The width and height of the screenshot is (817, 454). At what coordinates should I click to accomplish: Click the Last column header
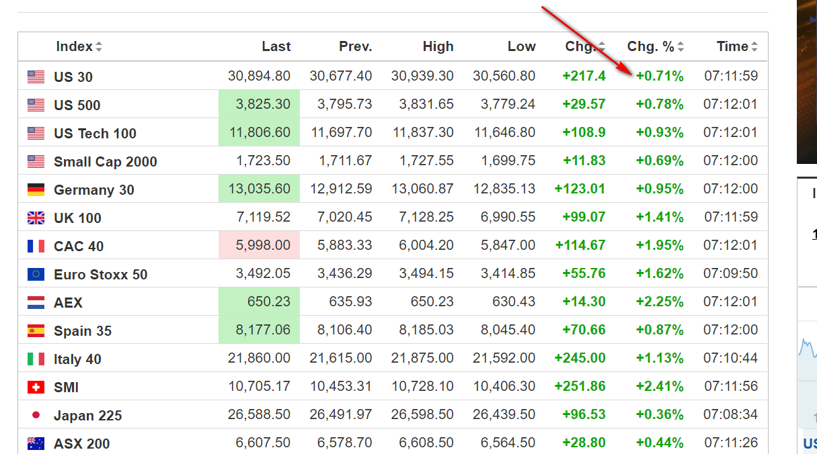click(x=276, y=46)
